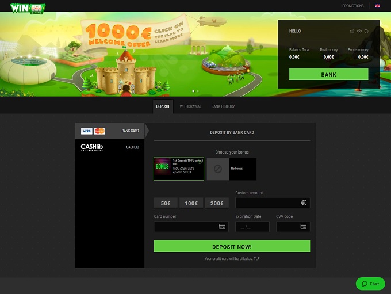This screenshot has width=391, height=294.
Task: Click the Win casino logo
Action: [x=27, y=8]
